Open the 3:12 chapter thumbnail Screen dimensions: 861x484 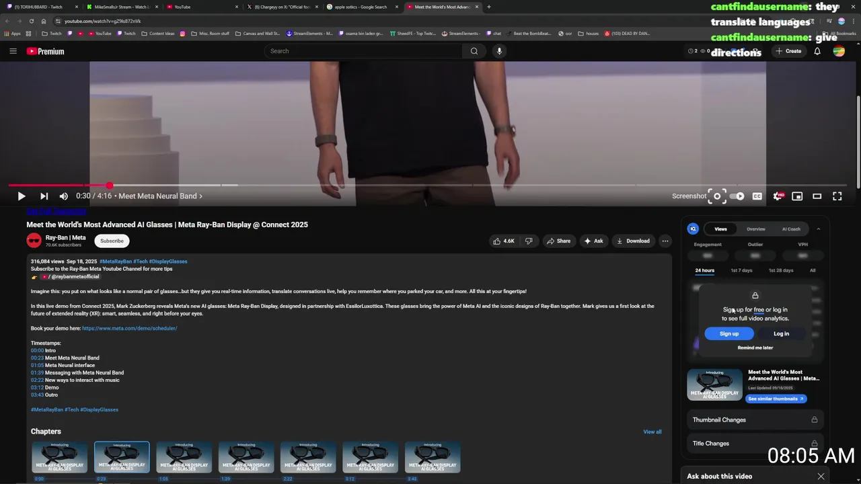[370, 457]
